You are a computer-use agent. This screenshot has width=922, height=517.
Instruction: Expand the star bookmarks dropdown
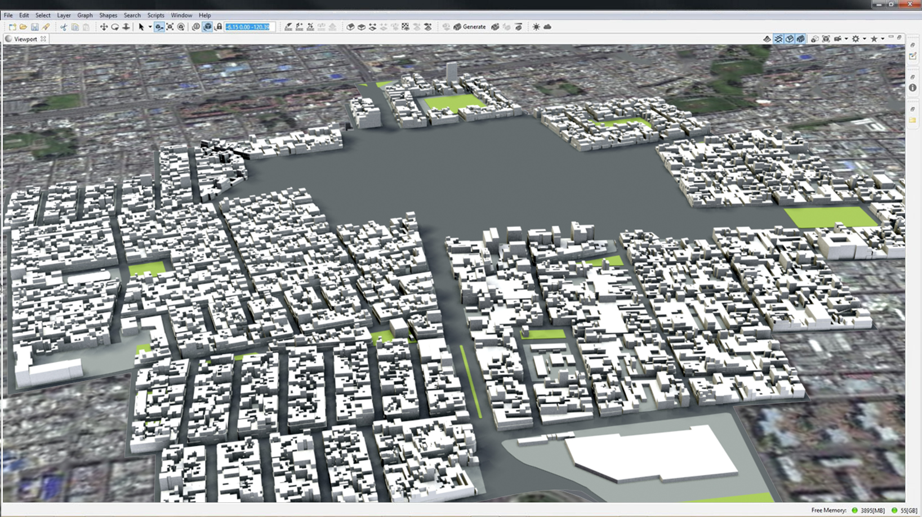[882, 39]
